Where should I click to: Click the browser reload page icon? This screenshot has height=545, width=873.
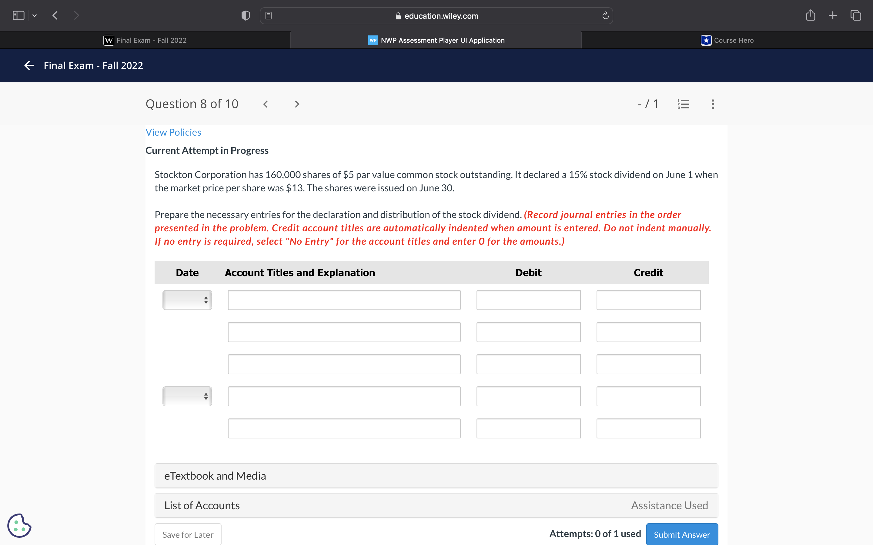pyautogui.click(x=605, y=16)
